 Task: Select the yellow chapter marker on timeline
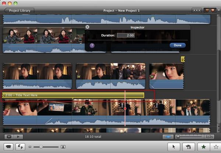[183, 59]
